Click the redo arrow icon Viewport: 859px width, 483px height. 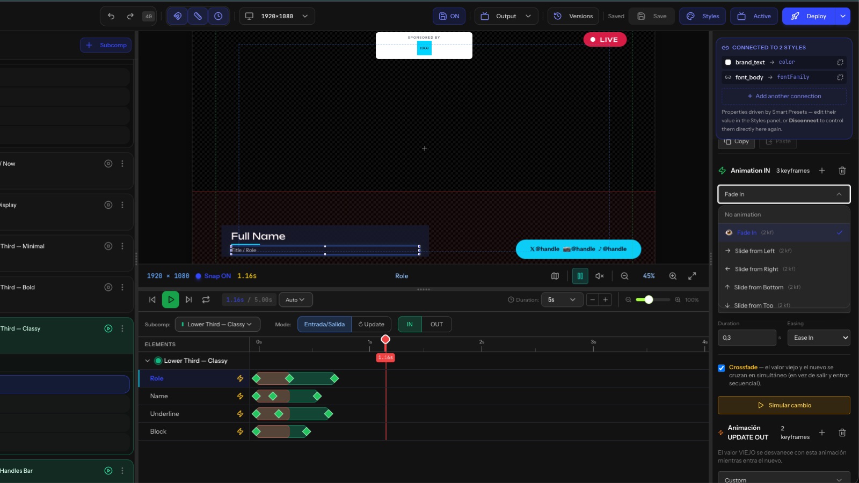(x=130, y=16)
